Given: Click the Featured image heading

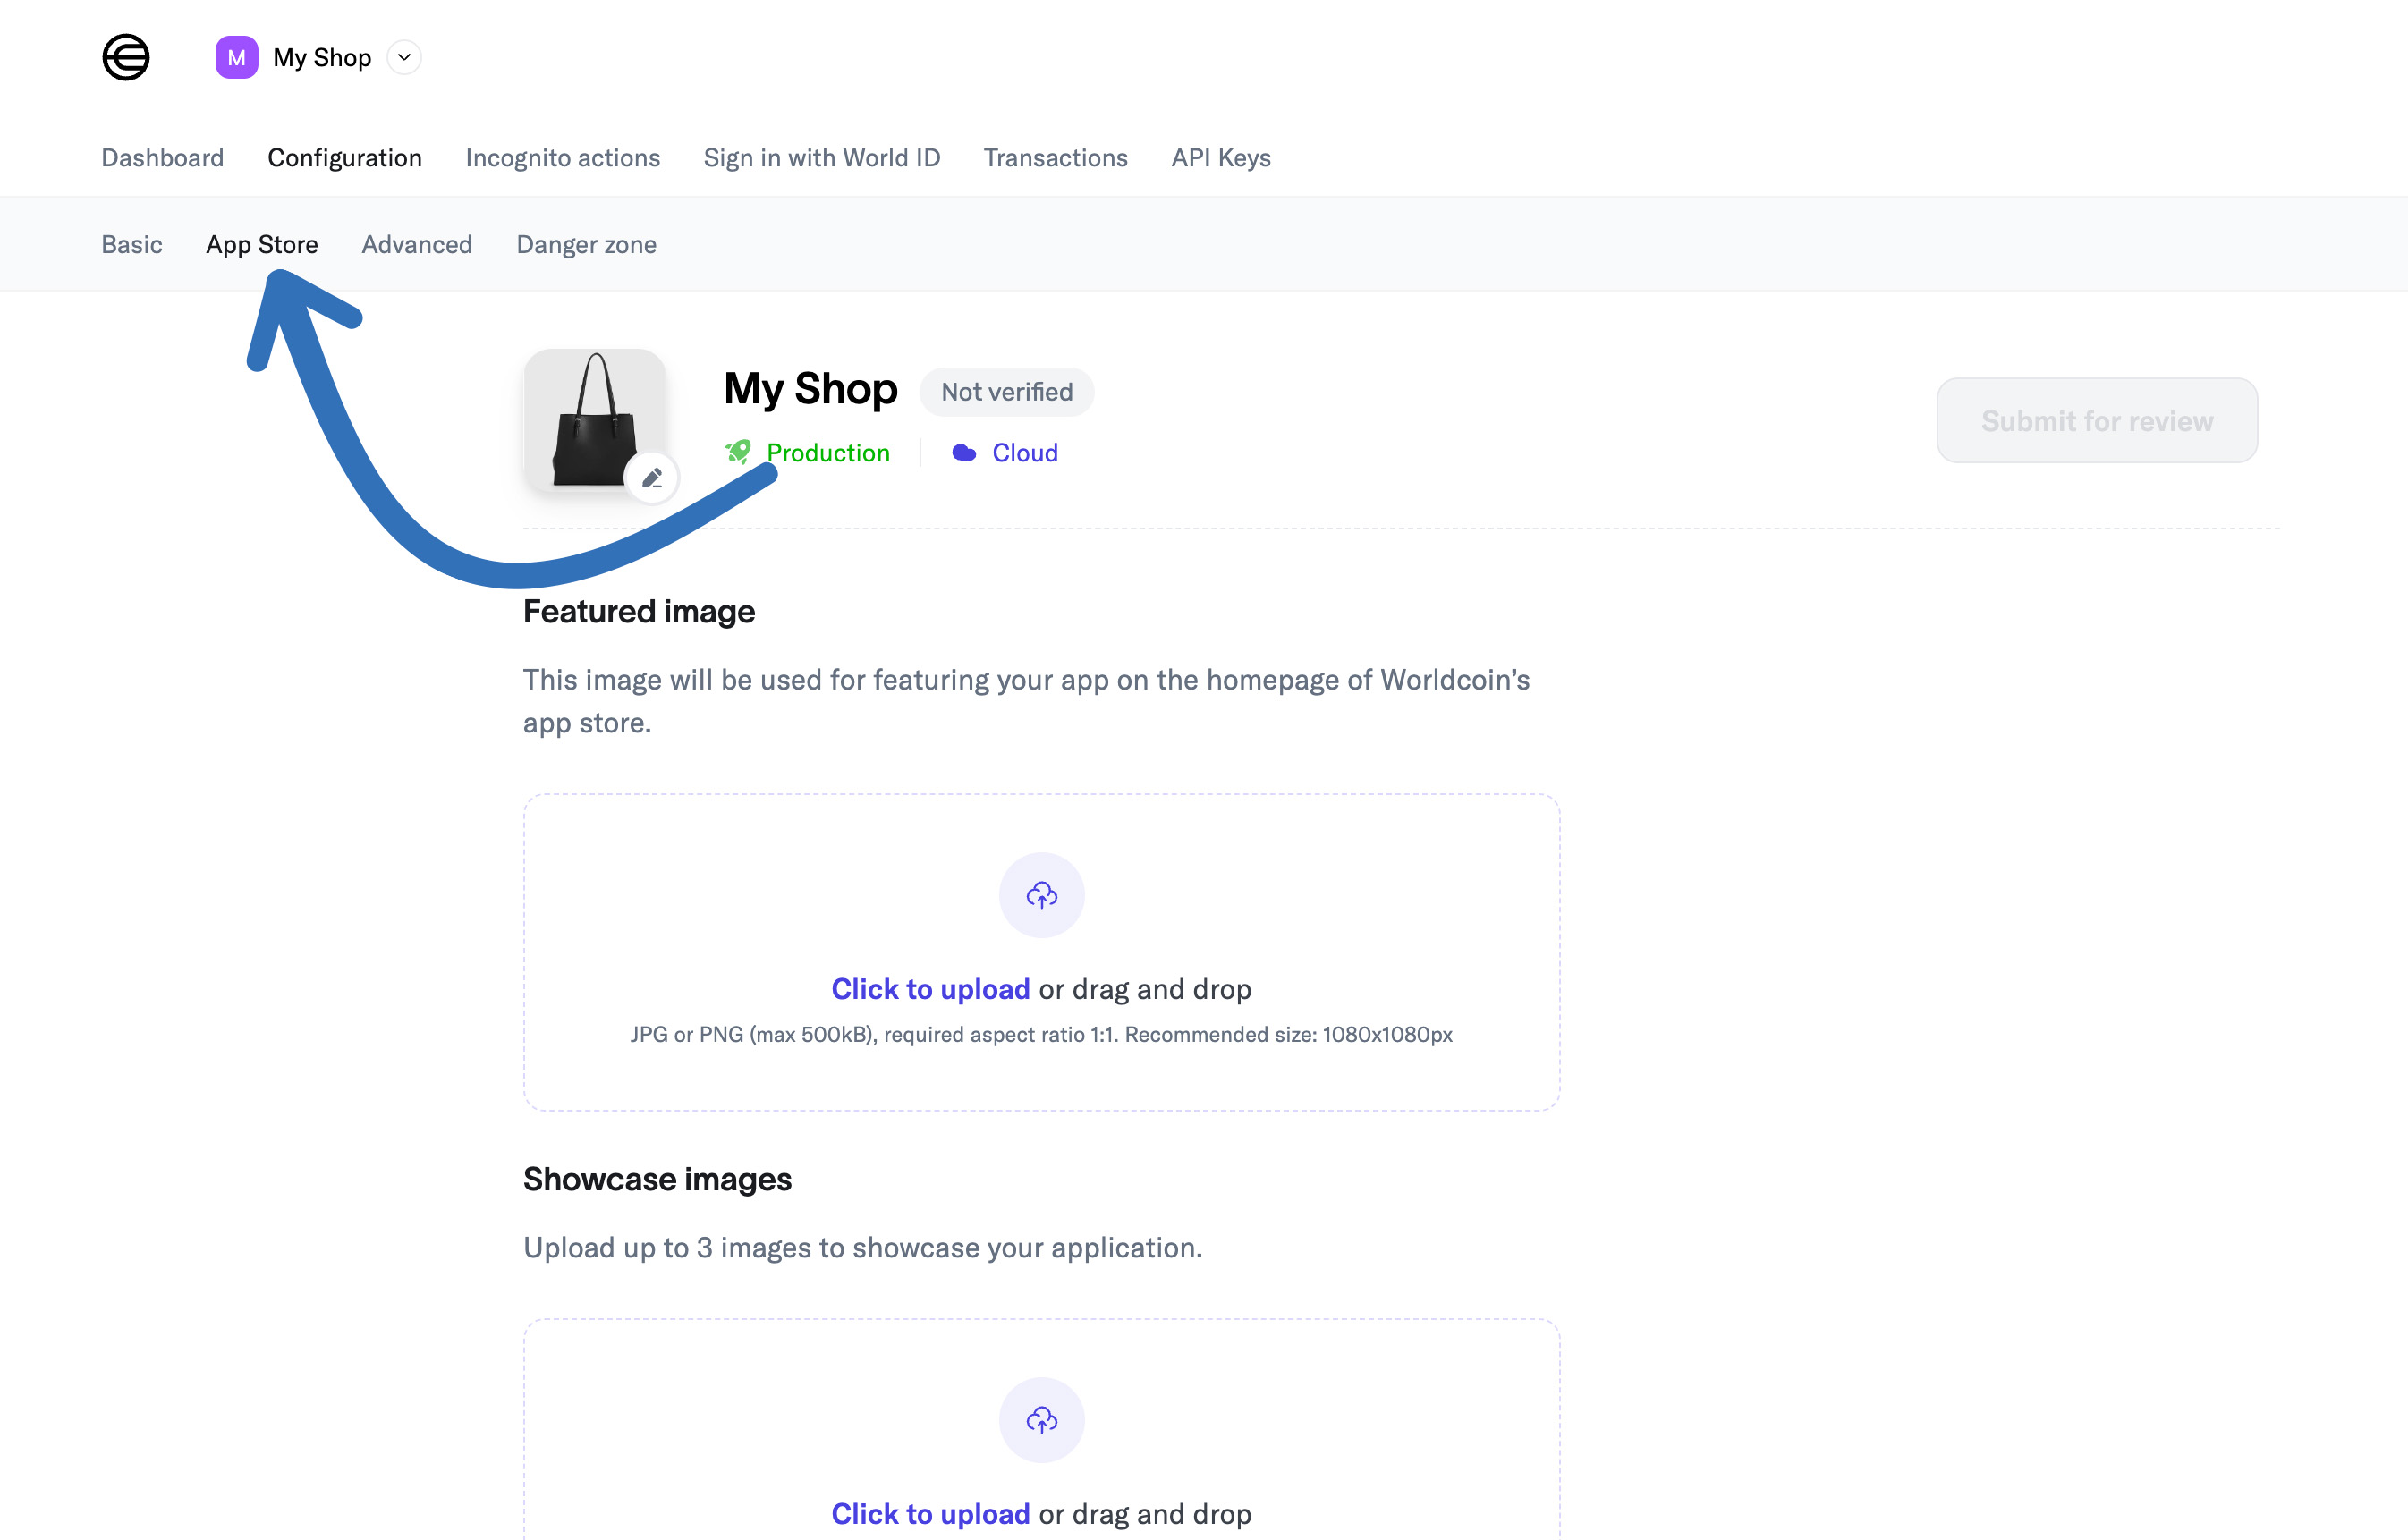Looking at the screenshot, I should [x=639, y=611].
